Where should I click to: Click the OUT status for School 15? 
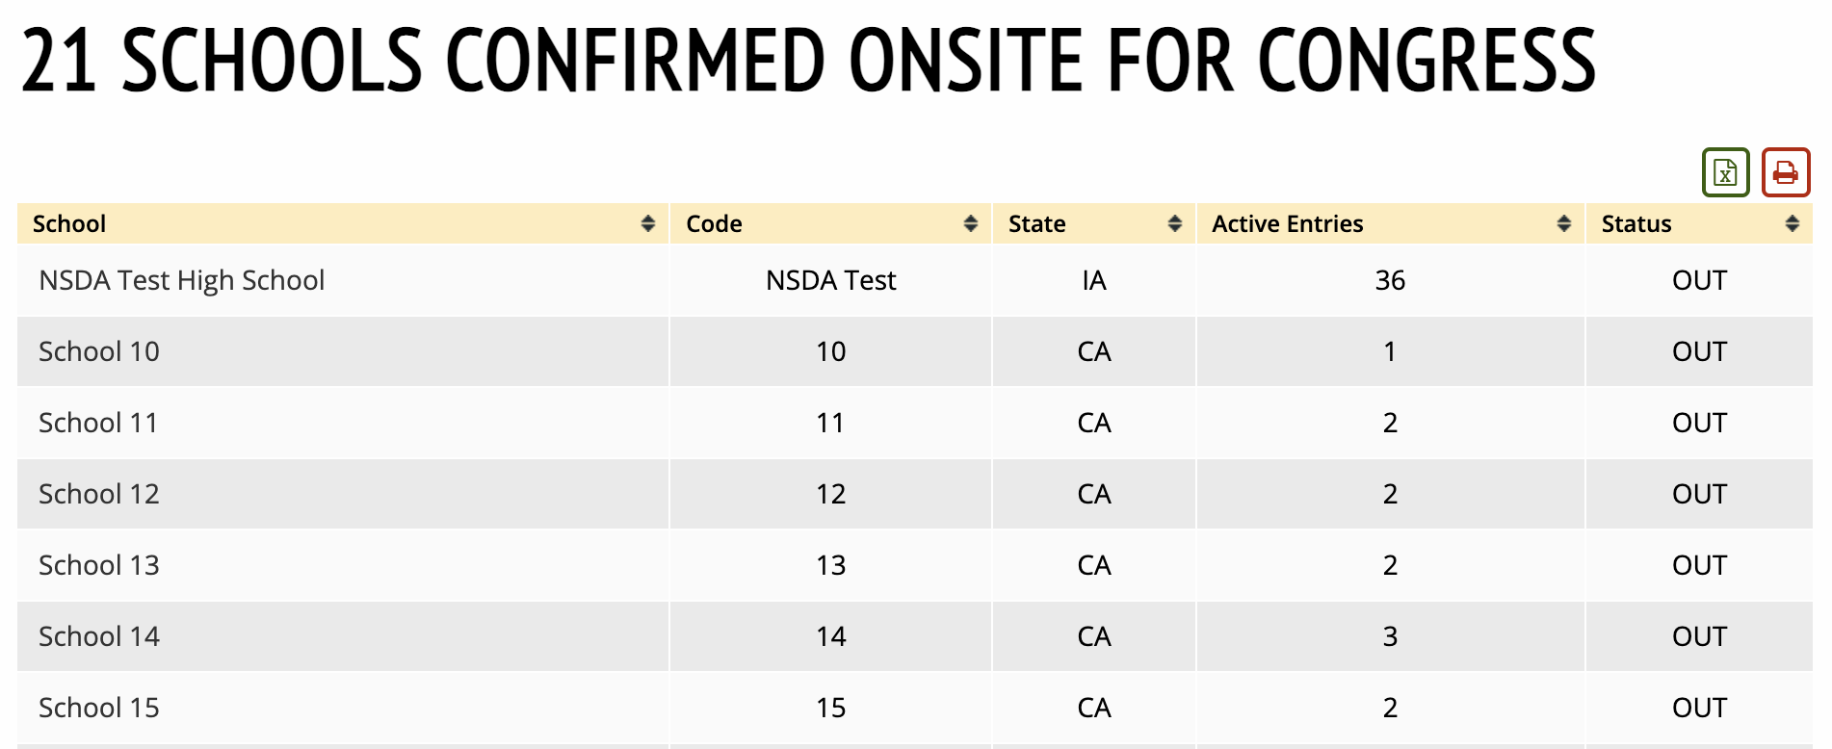tap(1699, 708)
